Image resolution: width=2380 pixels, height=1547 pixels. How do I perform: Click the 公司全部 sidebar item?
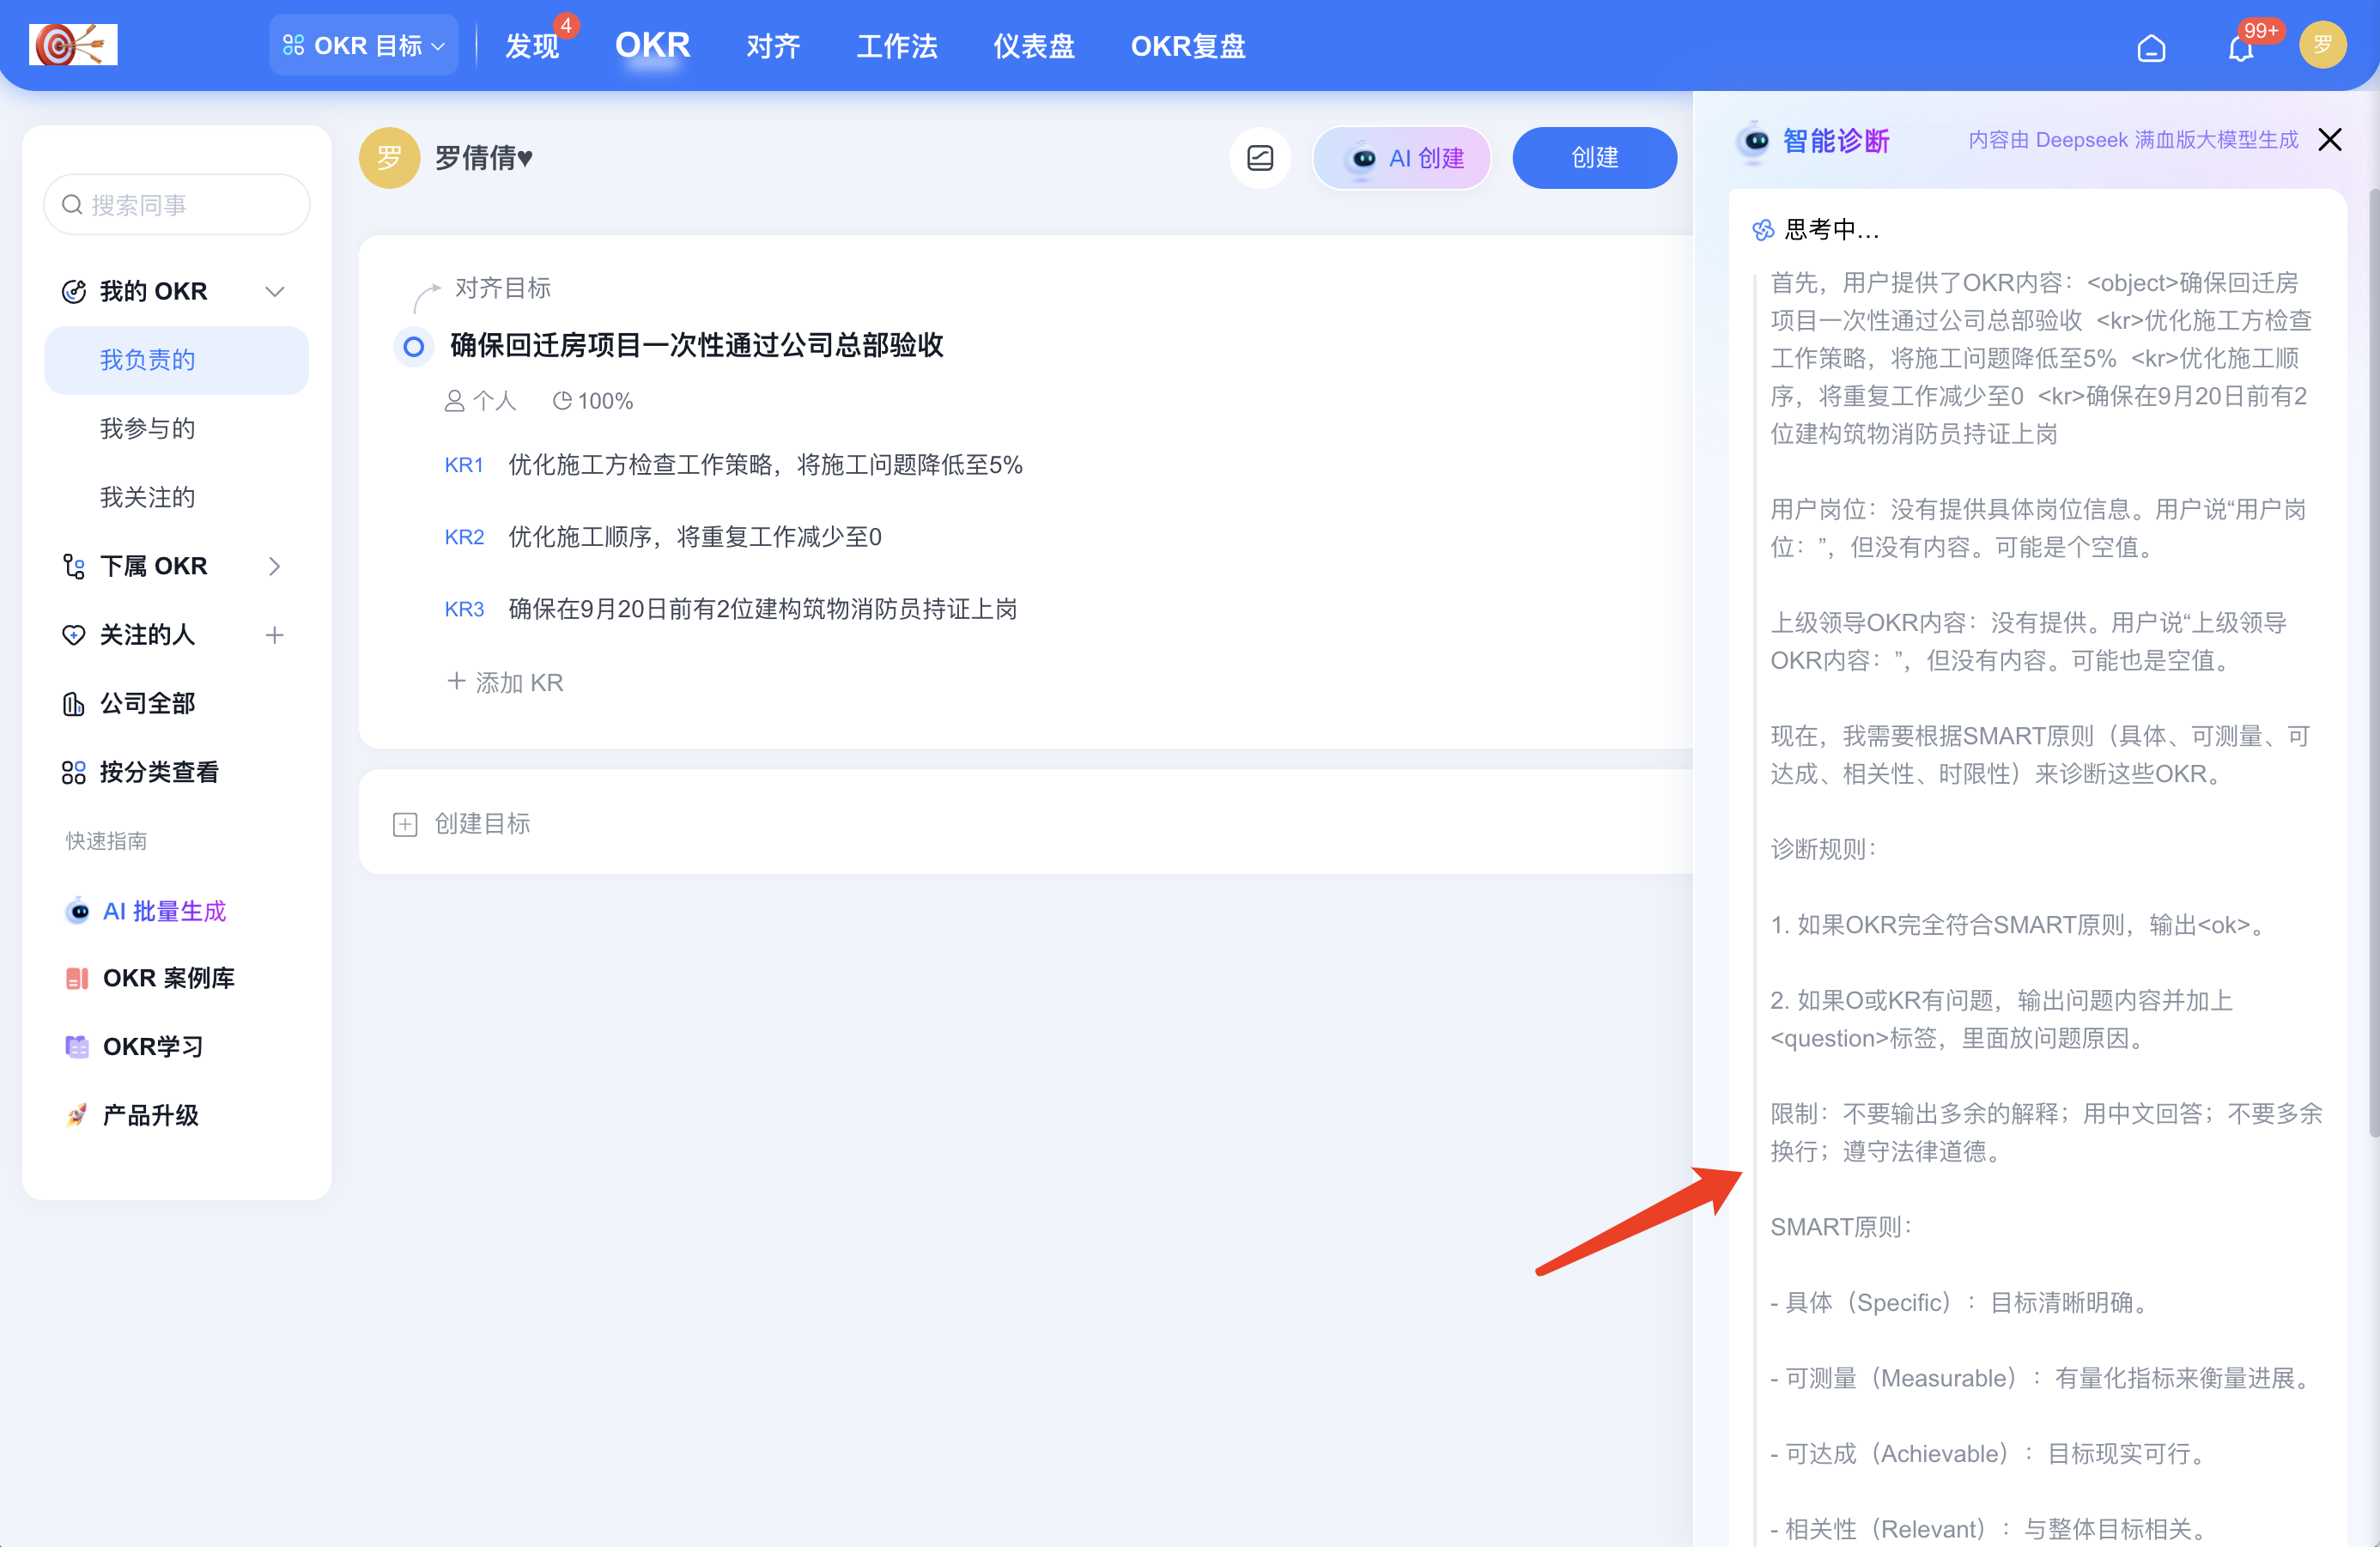[147, 702]
